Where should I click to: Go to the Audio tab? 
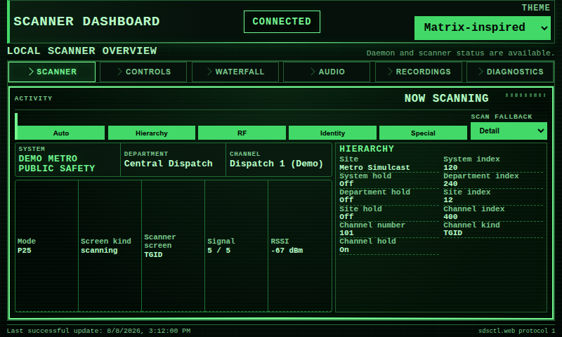pos(327,72)
